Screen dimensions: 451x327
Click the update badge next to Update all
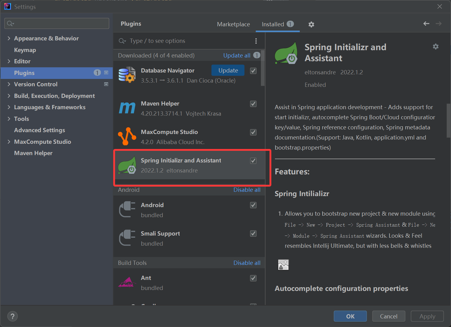click(257, 55)
